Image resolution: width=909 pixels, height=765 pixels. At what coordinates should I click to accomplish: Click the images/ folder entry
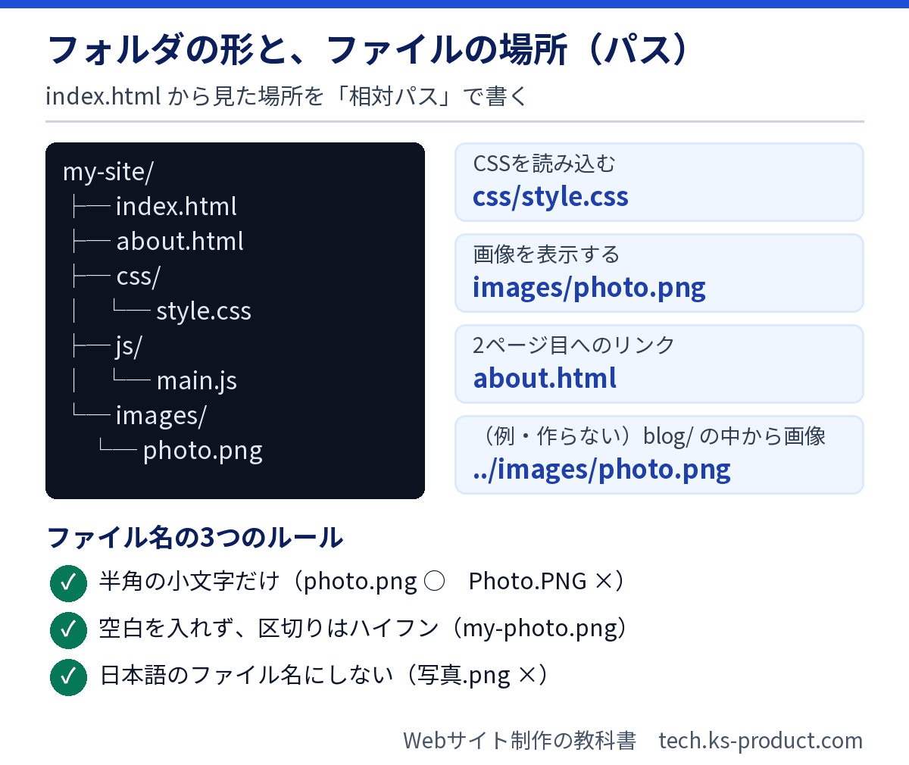pyautogui.click(x=161, y=416)
